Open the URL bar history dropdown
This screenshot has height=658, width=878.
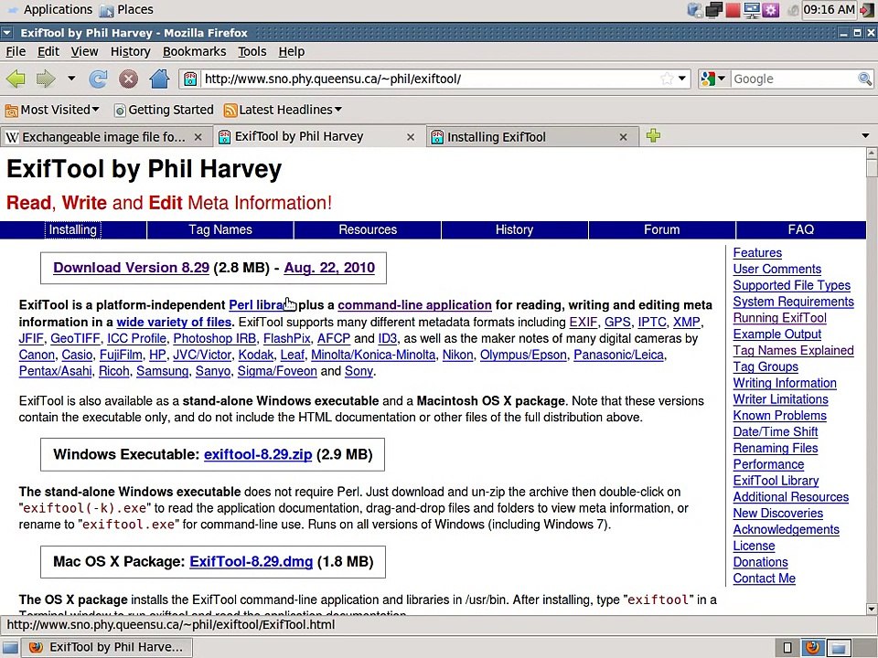point(682,79)
